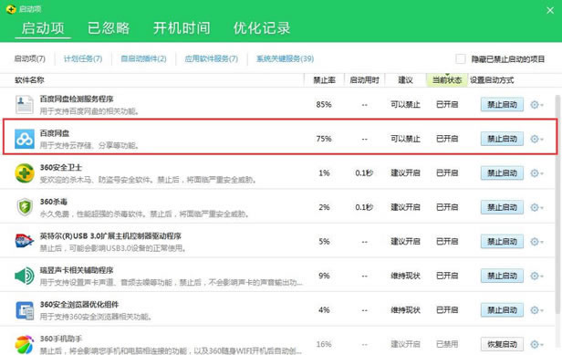The height and width of the screenshot is (355, 562).
Task: Disable startup for 百度网盘检测服务程序
Action: click(x=502, y=105)
